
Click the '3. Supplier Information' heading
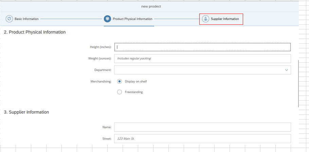(x=26, y=112)
